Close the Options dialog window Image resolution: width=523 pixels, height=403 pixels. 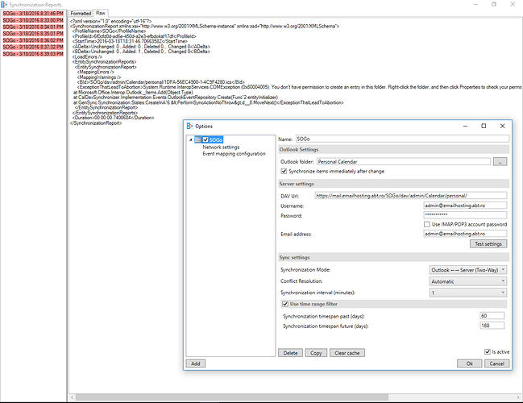click(x=502, y=126)
